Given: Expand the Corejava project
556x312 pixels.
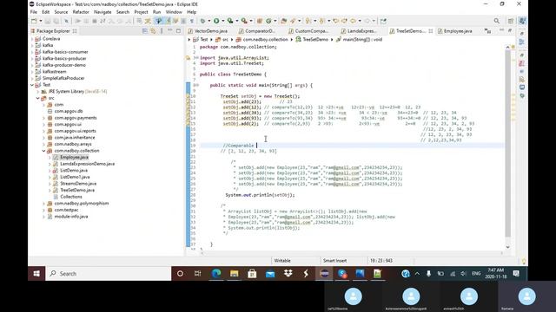Looking at the screenshot, I should (x=32, y=39).
